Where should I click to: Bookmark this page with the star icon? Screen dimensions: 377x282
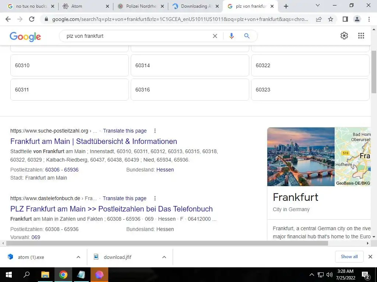(331, 19)
